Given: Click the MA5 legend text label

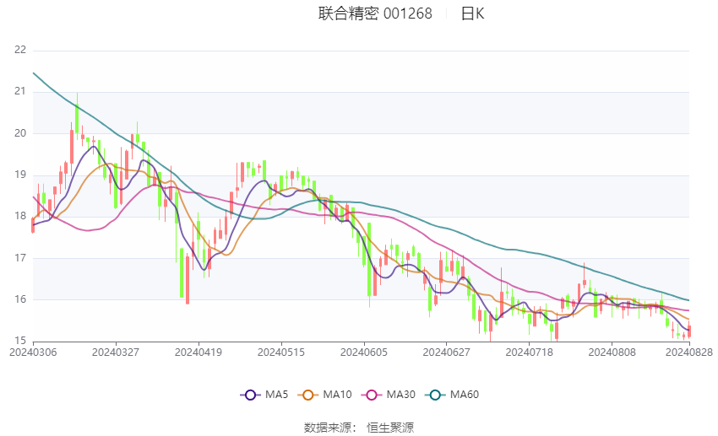Looking at the screenshot, I should pyautogui.click(x=276, y=395).
